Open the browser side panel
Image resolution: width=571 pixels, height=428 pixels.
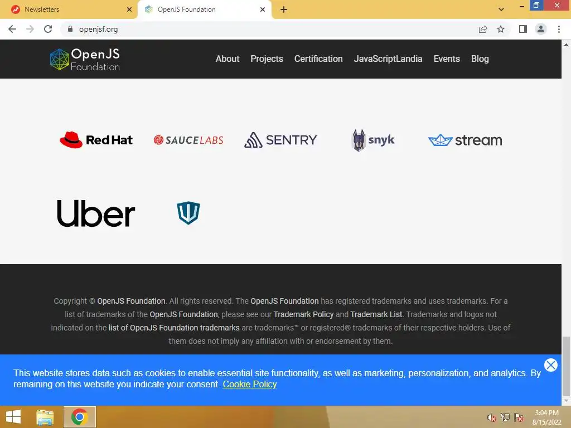click(523, 29)
